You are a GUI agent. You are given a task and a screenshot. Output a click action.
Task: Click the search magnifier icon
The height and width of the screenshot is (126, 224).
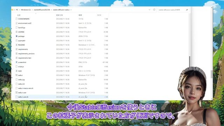(187, 10)
